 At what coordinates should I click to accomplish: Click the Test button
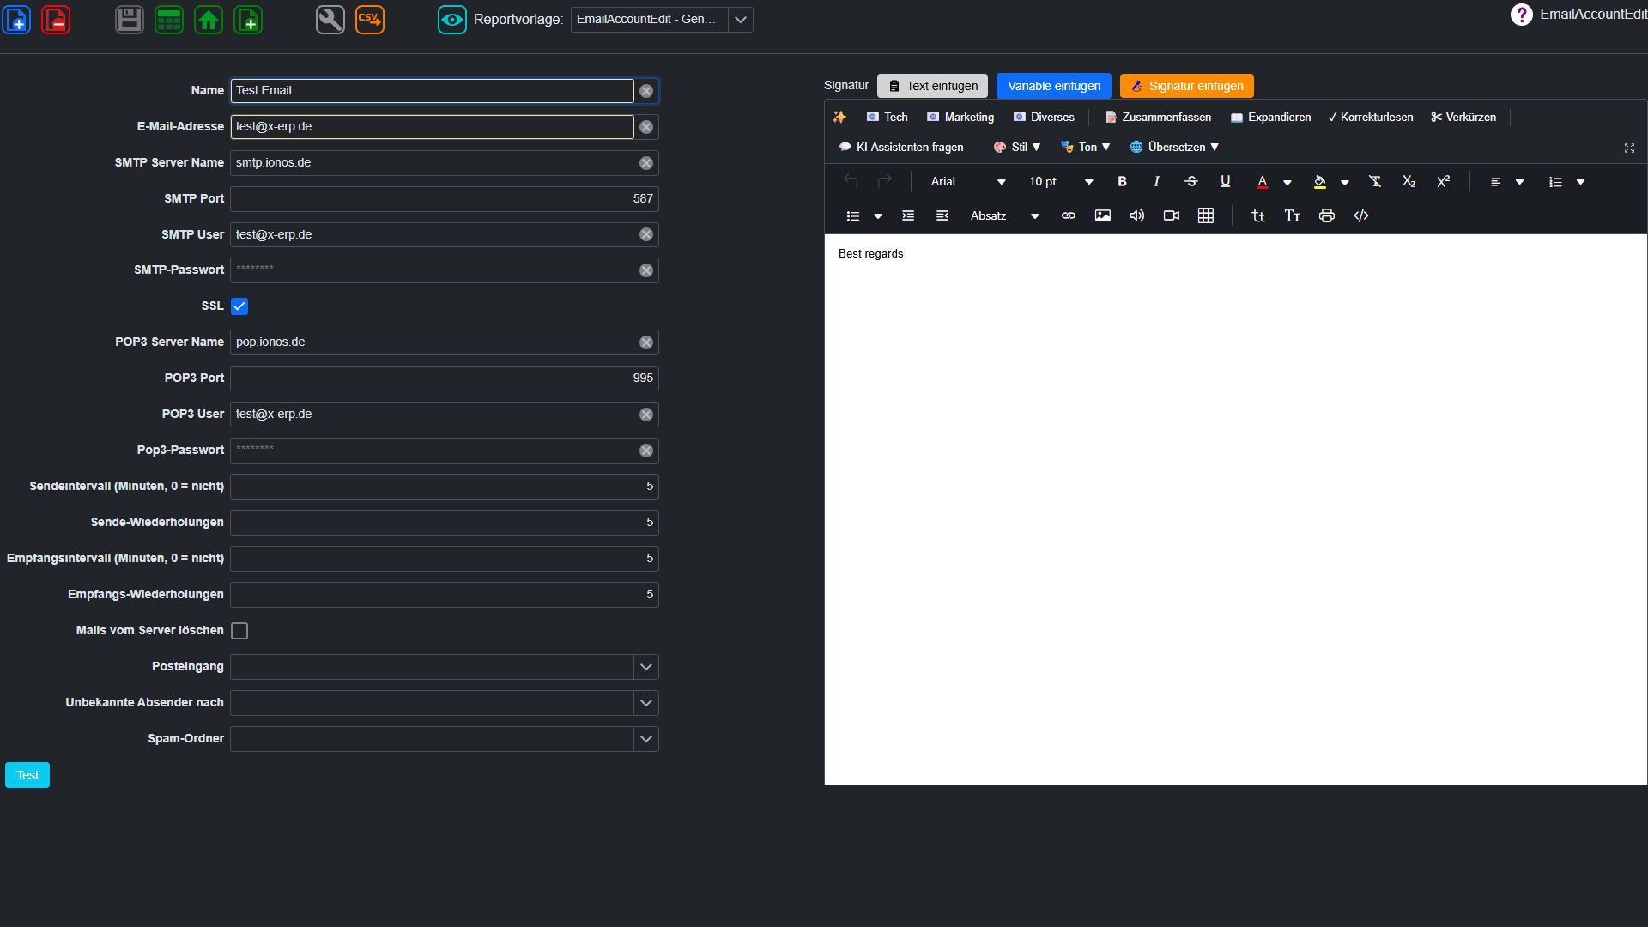point(27,775)
